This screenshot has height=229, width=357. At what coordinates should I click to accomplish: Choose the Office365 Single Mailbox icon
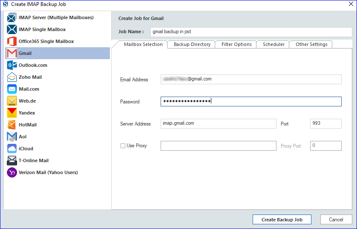(12, 41)
